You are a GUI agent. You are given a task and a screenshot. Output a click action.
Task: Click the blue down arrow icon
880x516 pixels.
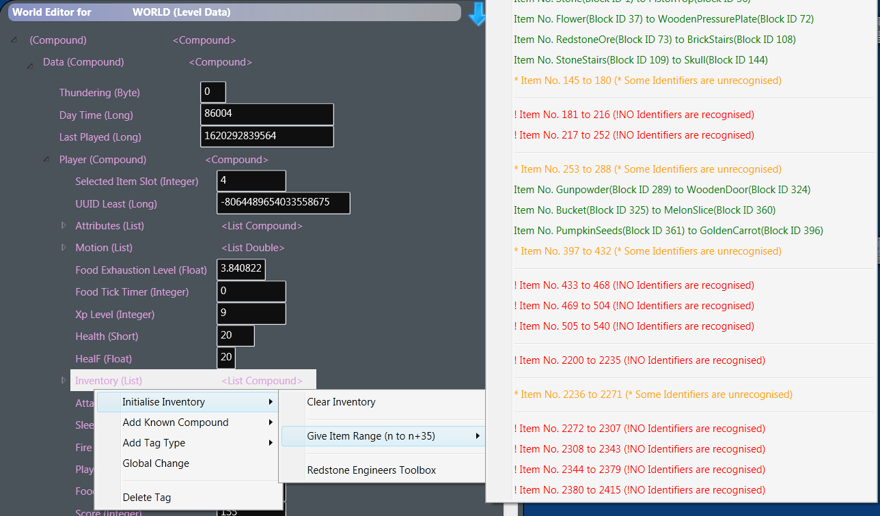[x=476, y=14]
